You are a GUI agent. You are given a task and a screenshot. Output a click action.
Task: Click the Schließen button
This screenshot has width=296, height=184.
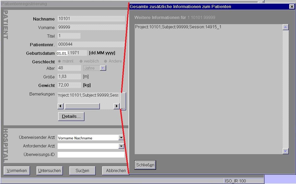coord(145,165)
